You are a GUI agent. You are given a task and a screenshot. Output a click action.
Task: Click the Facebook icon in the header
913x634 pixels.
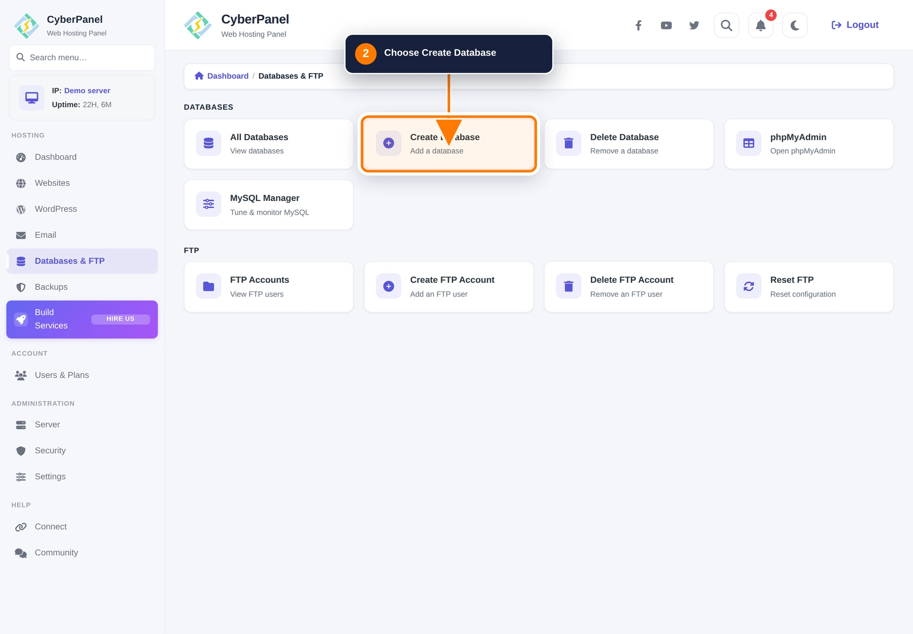click(639, 25)
